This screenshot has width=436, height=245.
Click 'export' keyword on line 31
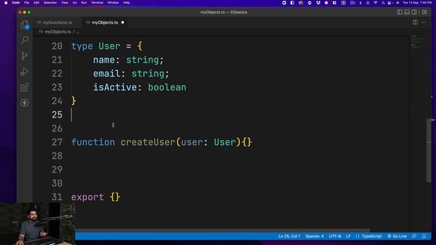[x=88, y=197]
